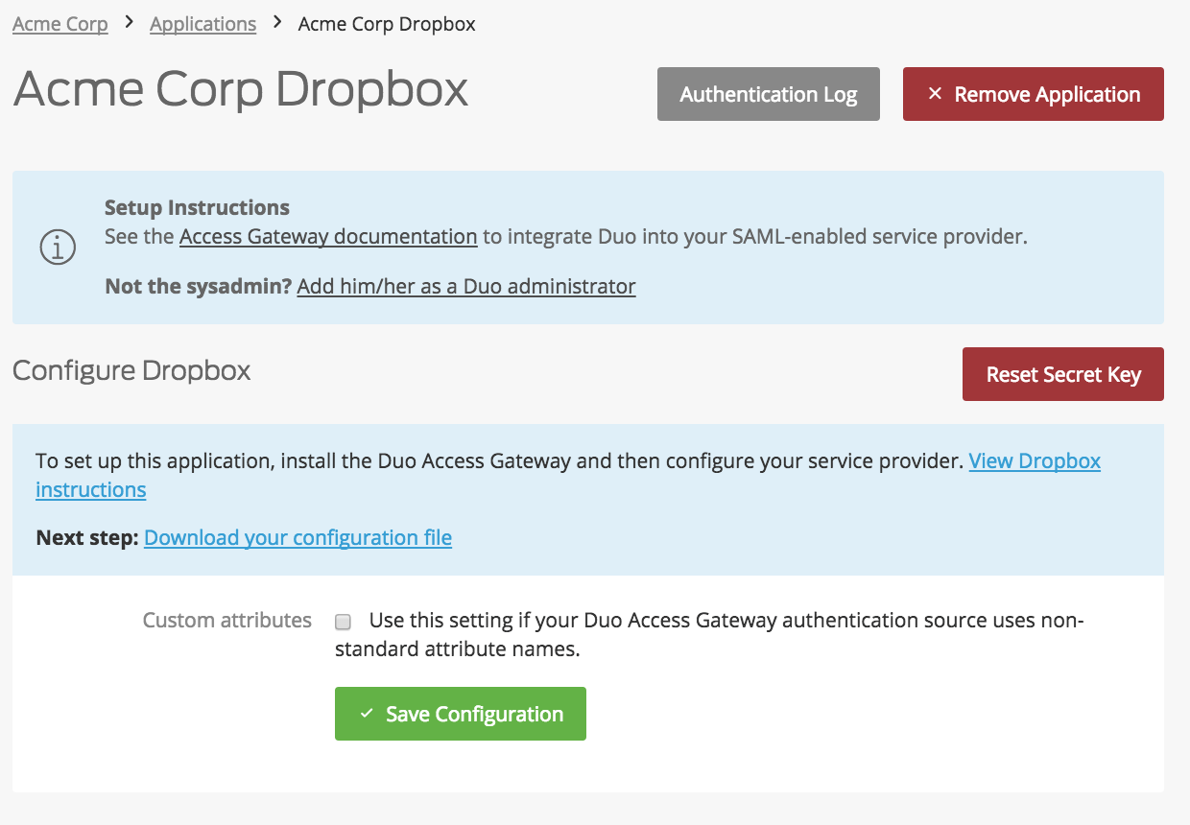Viewport: 1190px width, 825px height.
Task: Open the Access Gateway documentation link
Action: [328, 236]
